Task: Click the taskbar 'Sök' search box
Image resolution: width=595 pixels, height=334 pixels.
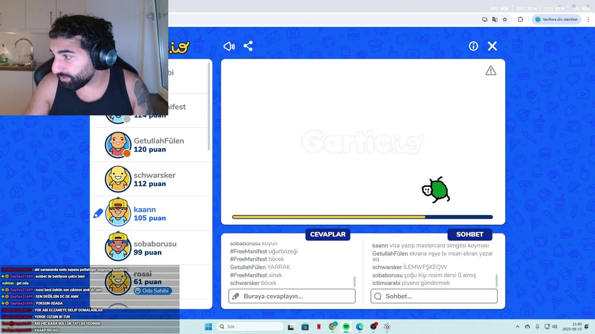Action: [250, 327]
